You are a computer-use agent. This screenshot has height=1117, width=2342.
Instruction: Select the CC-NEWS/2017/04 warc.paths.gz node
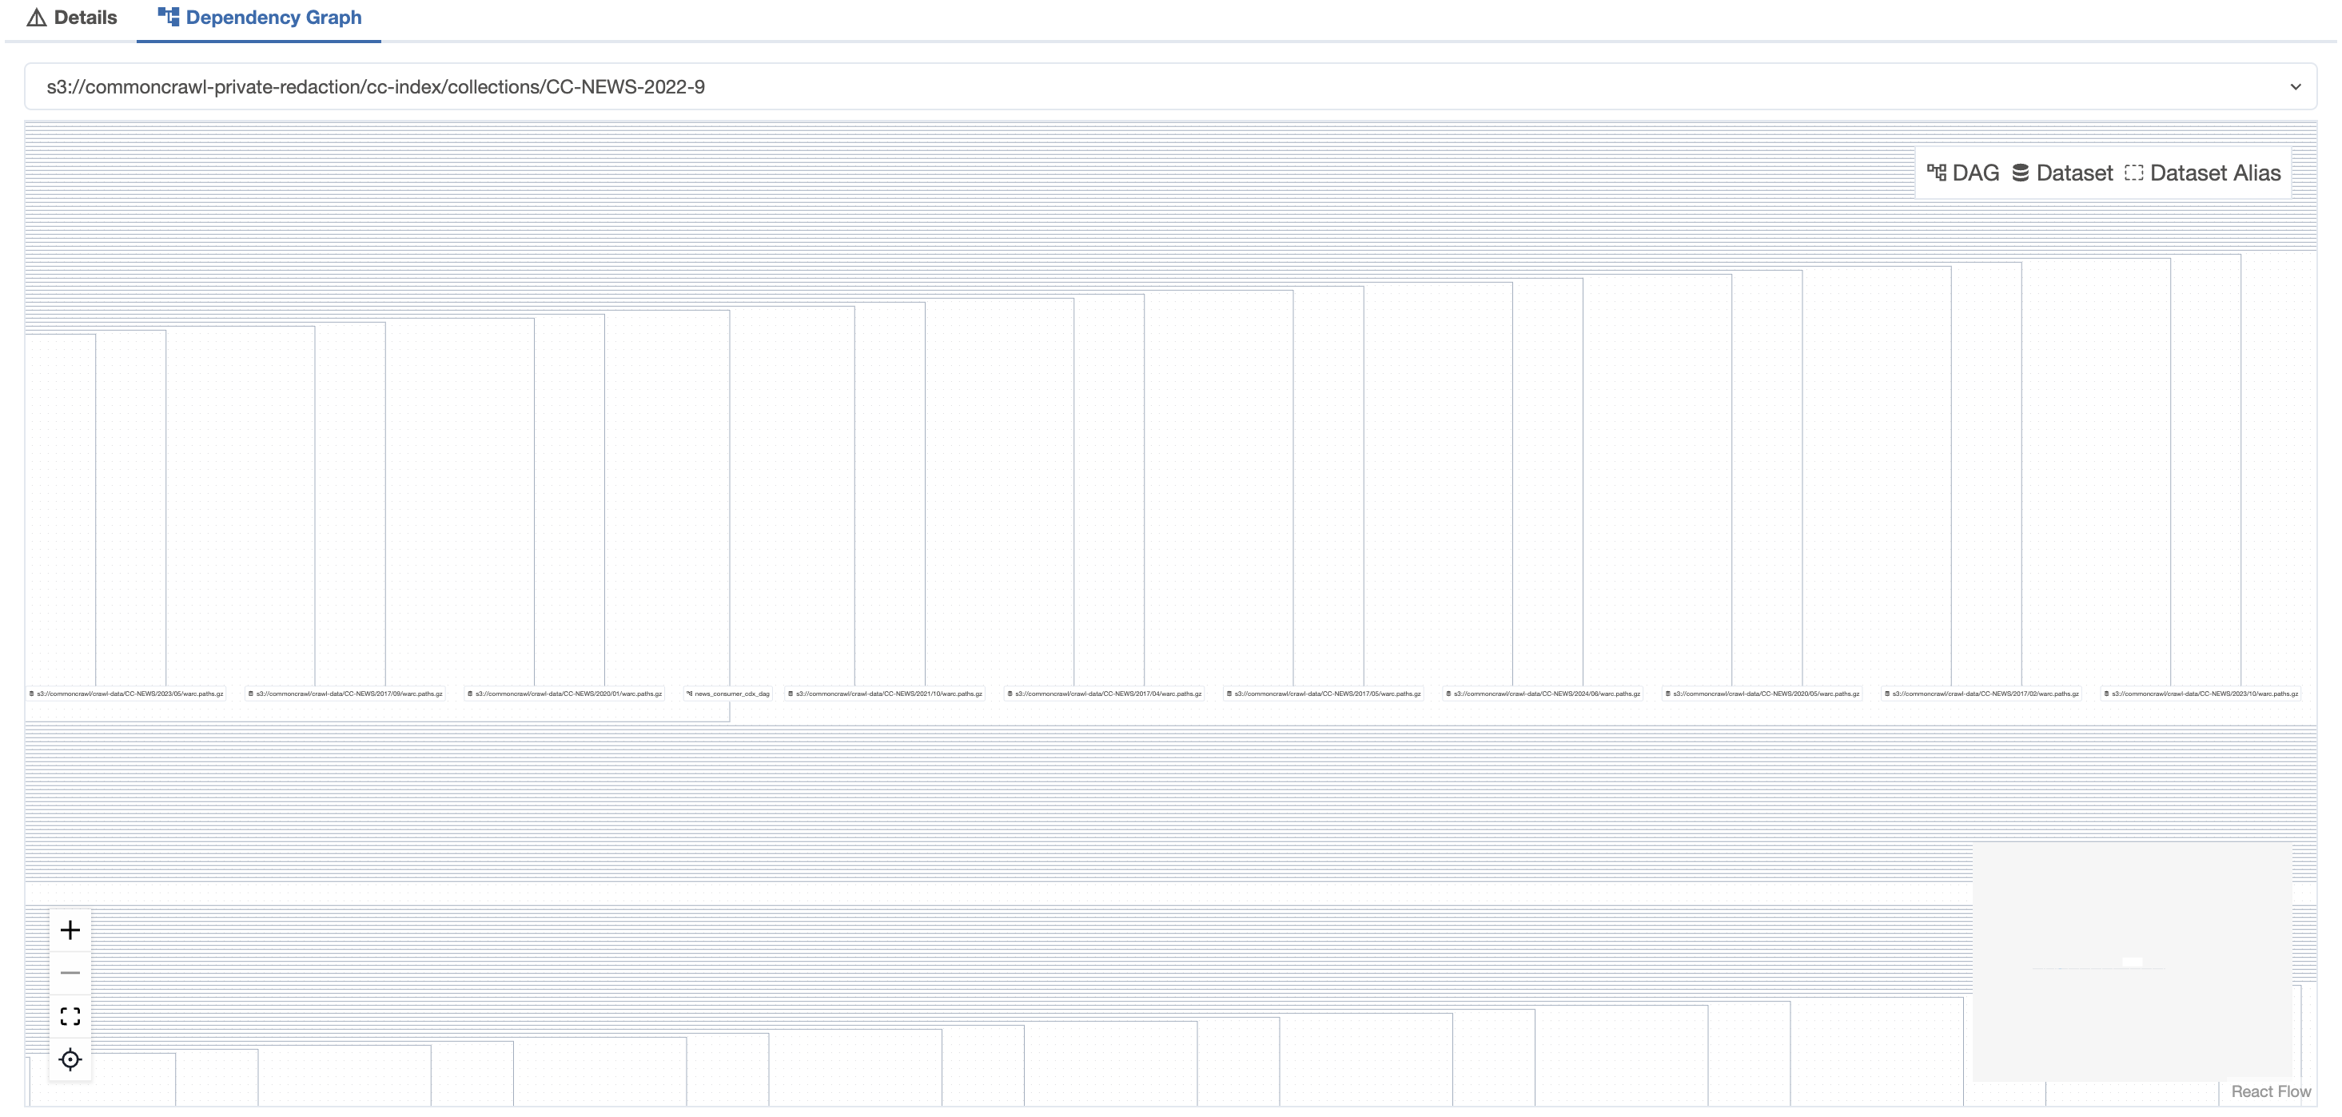(1104, 694)
